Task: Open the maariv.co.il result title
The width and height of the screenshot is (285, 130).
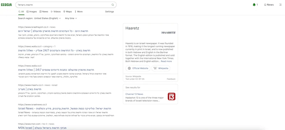Action: pos(30,89)
